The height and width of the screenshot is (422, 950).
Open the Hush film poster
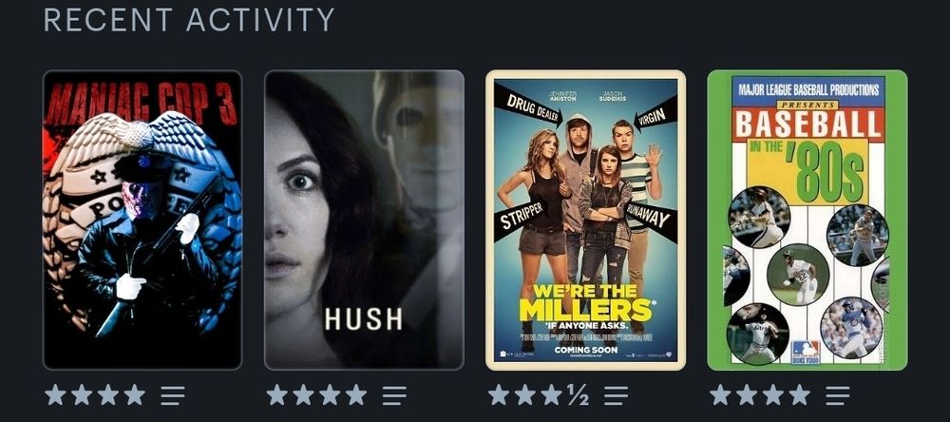point(364,221)
